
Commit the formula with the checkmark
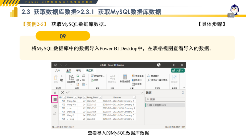[x=68, y=92]
